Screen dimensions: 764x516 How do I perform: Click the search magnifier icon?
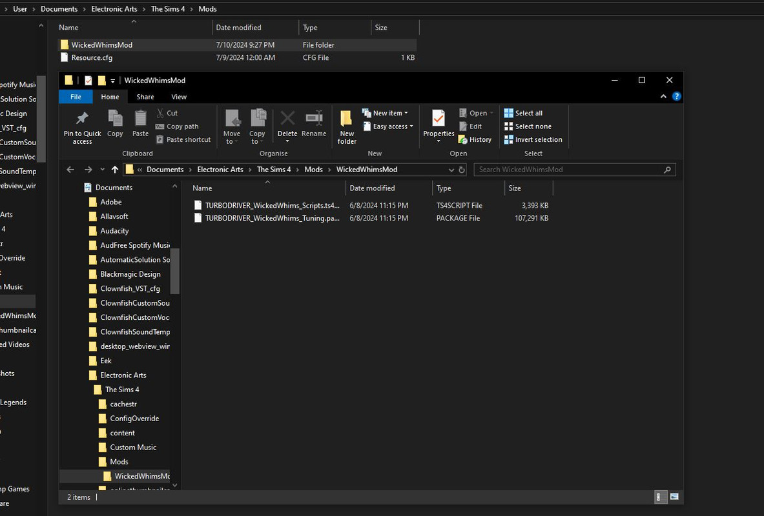click(x=667, y=170)
